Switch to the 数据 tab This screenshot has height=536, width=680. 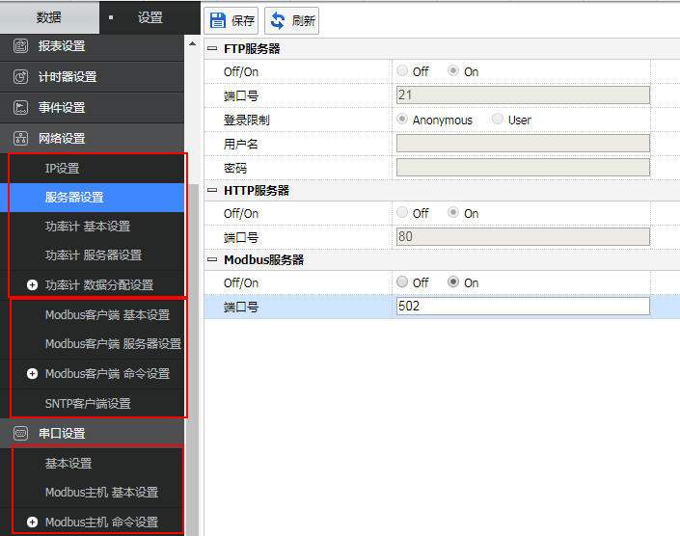pos(49,17)
